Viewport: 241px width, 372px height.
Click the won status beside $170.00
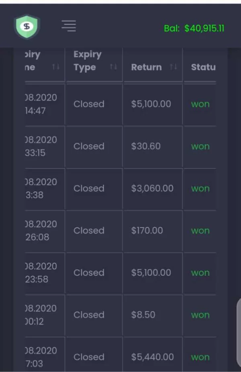pyautogui.click(x=200, y=231)
